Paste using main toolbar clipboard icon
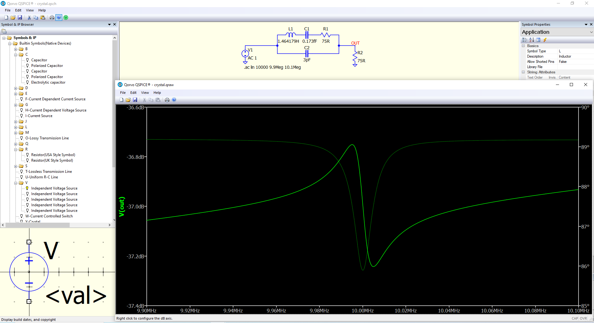The image size is (594, 323). click(x=43, y=17)
